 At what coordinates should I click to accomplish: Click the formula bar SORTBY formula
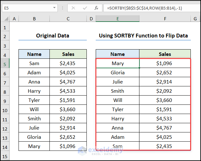pos(145,8)
